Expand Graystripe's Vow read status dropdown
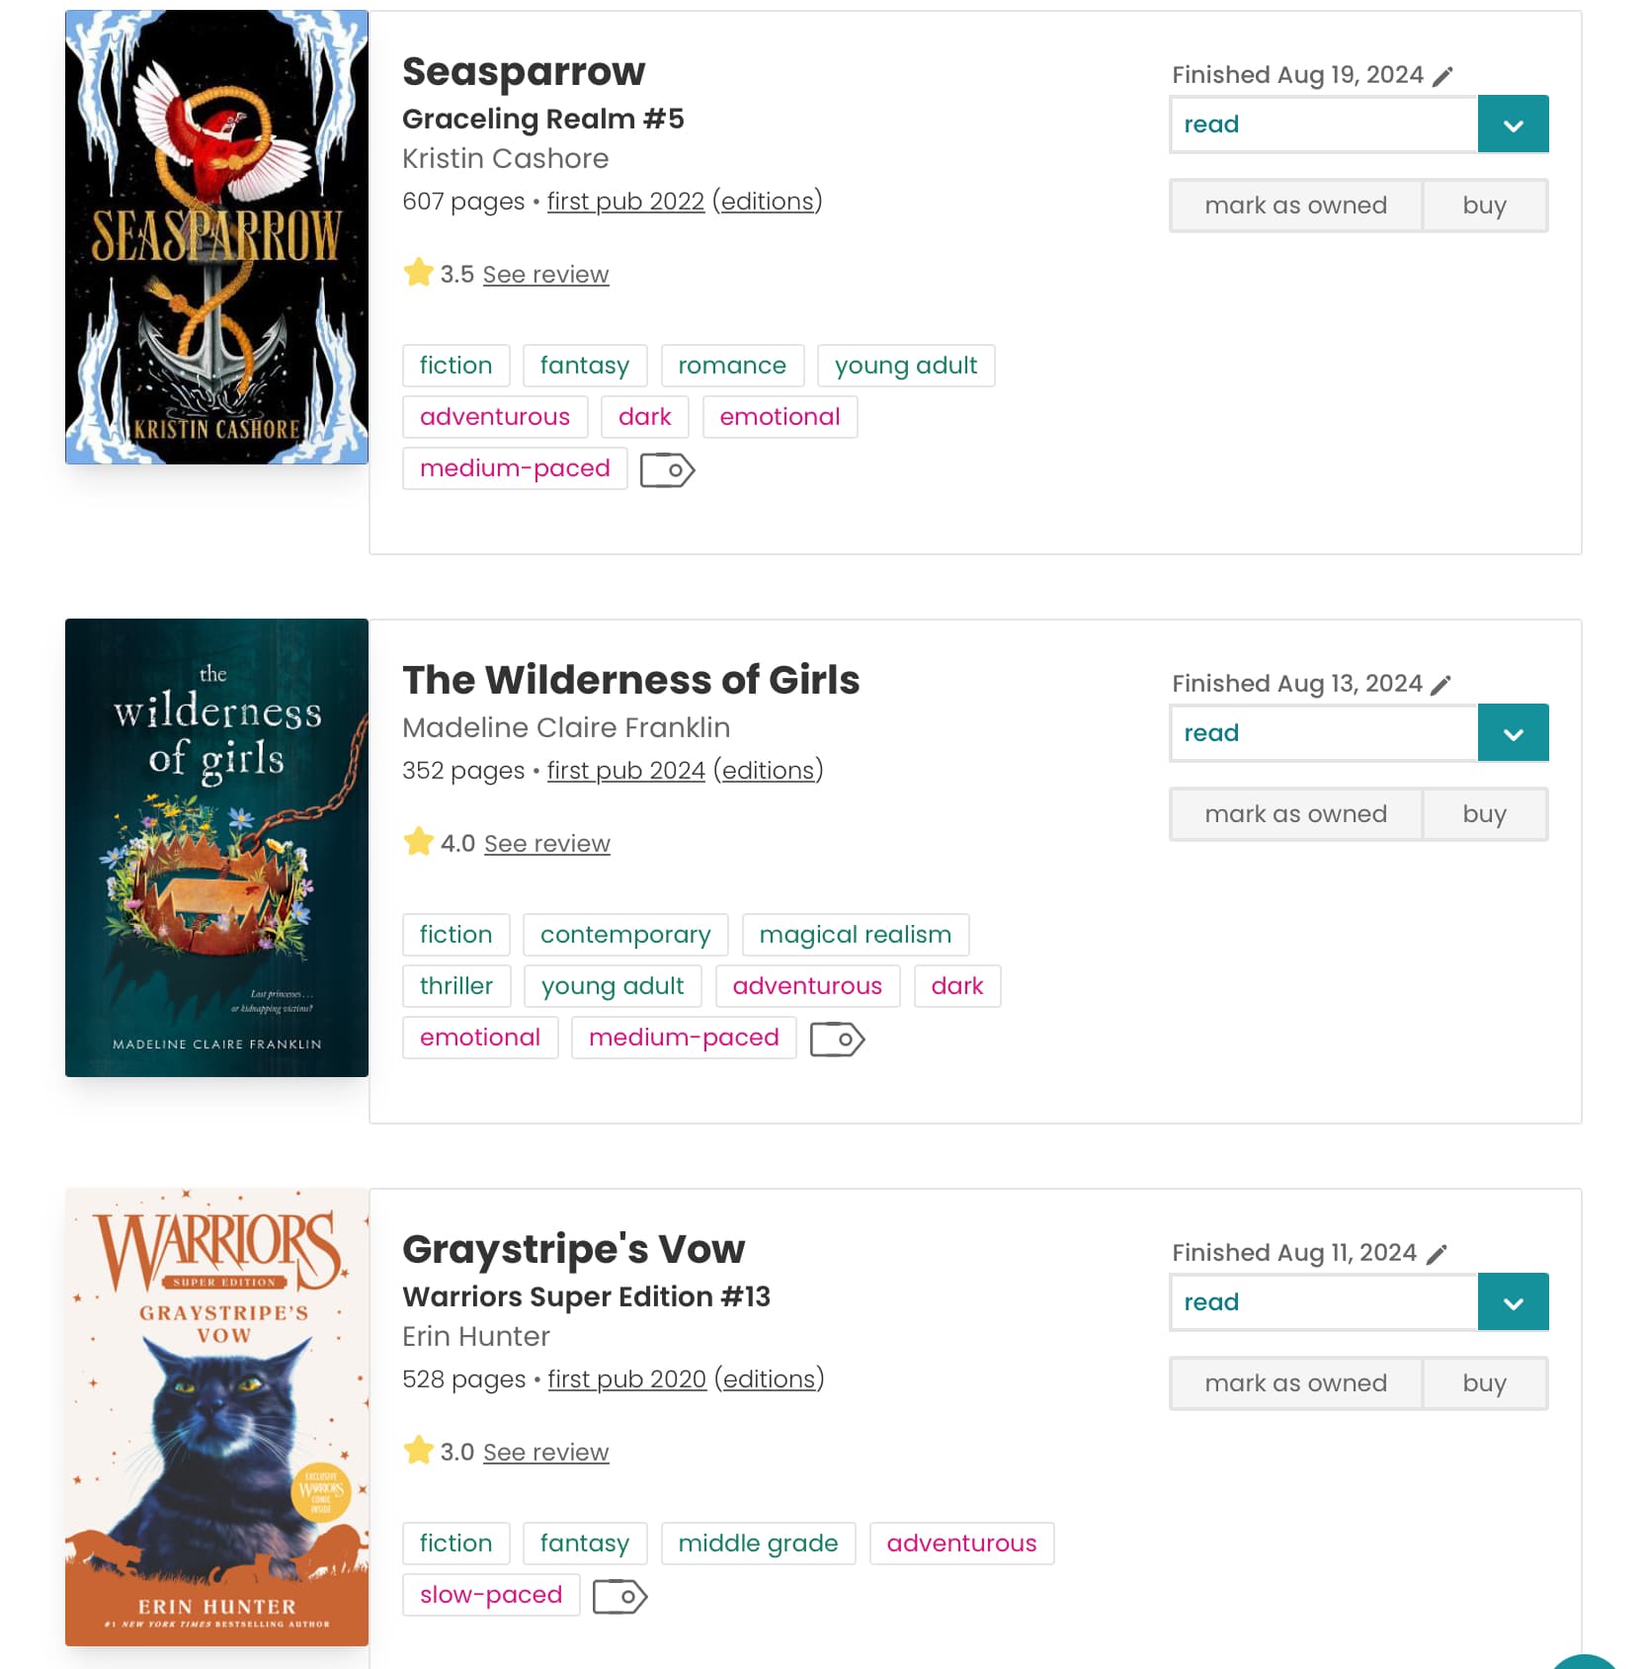This screenshot has height=1669, width=1648. tap(1513, 1302)
